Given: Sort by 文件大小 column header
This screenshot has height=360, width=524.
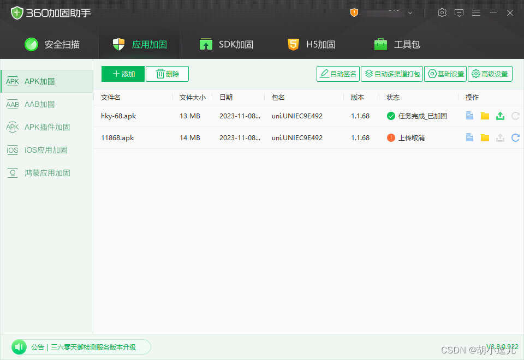Looking at the screenshot, I should coord(193,98).
